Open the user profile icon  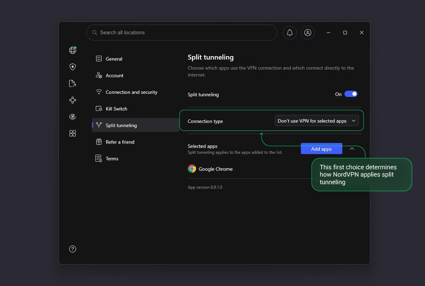308,32
